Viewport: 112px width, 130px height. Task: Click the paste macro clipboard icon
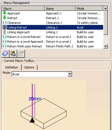(x=13, y=53)
